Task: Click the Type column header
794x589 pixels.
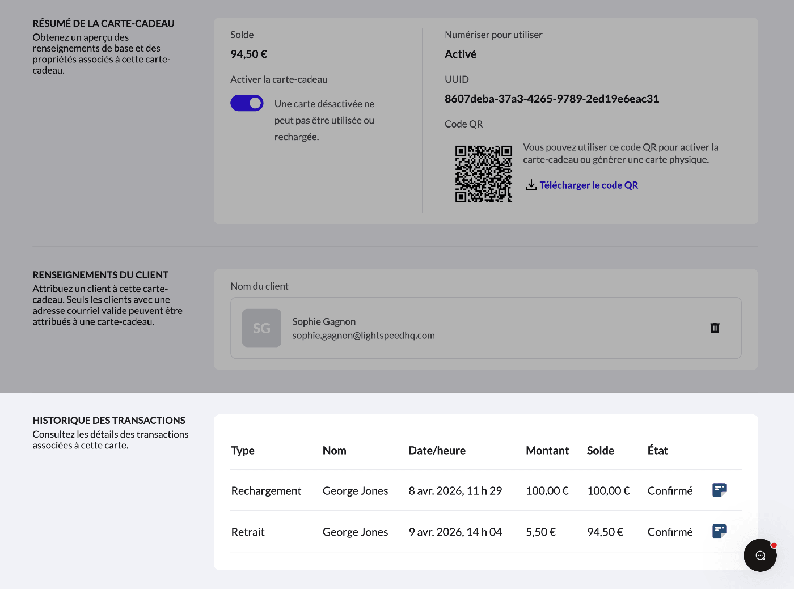Action: 243,450
